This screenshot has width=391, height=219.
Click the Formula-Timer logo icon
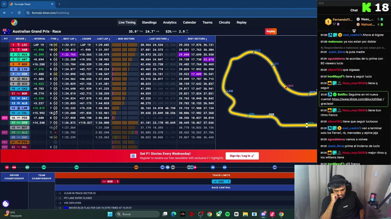point(14,23)
